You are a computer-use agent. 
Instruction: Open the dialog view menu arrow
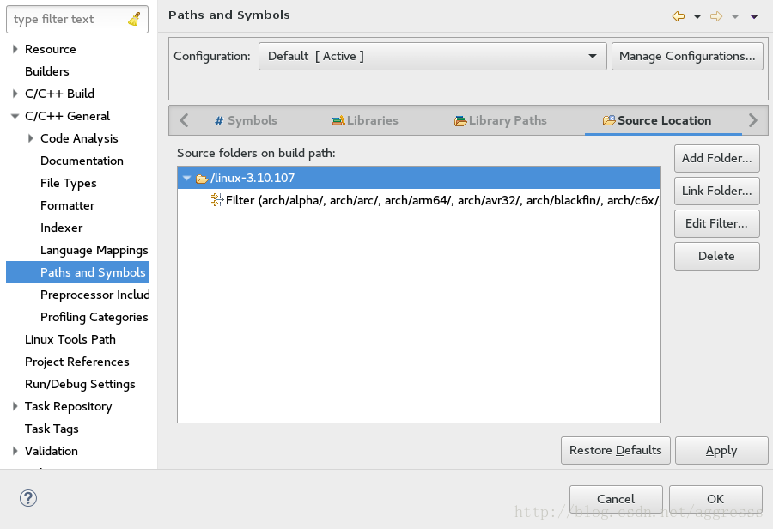tap(754, 17)
